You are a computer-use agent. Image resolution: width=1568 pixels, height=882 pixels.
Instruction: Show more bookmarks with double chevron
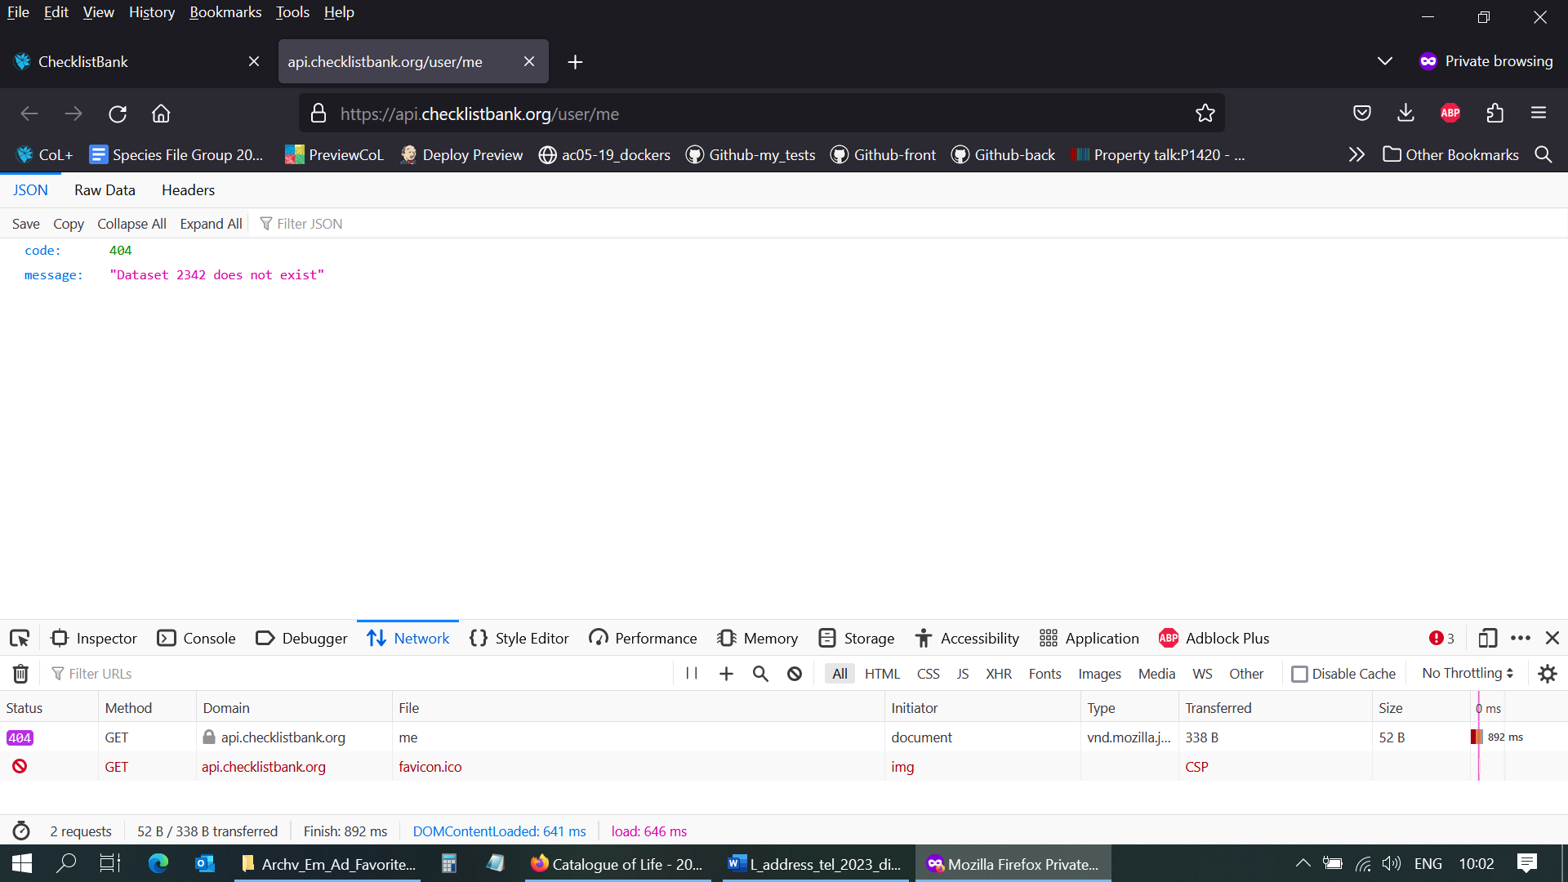(x=1356, y=154)
